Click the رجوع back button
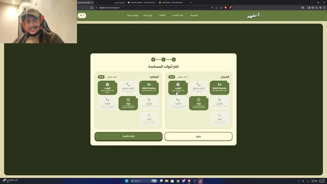Image resolution: width=327 pixels, height=184 pixels. pos(198,136)
